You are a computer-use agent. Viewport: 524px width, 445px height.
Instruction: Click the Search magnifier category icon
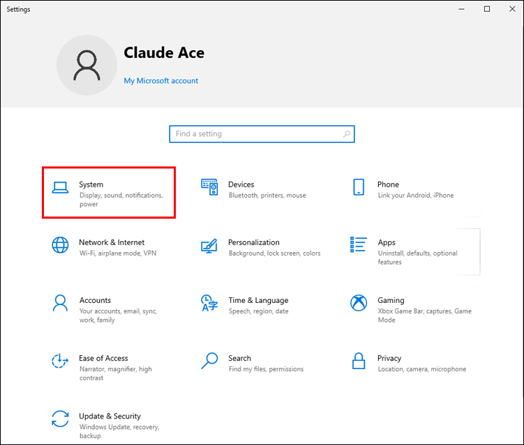pyautogui.click(x=209, y=361)
